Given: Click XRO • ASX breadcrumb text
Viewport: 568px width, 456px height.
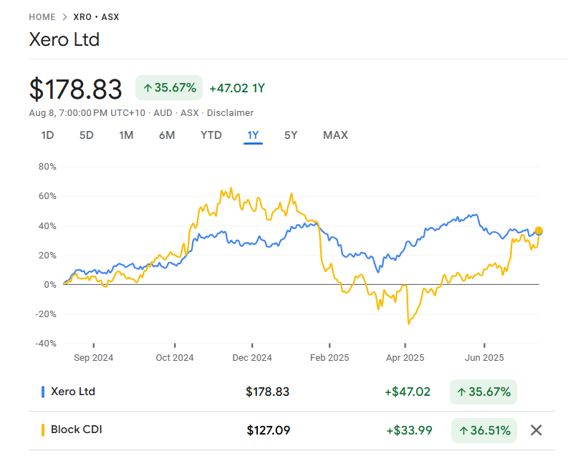Looking at the screenshot, I should click(97, 17).
